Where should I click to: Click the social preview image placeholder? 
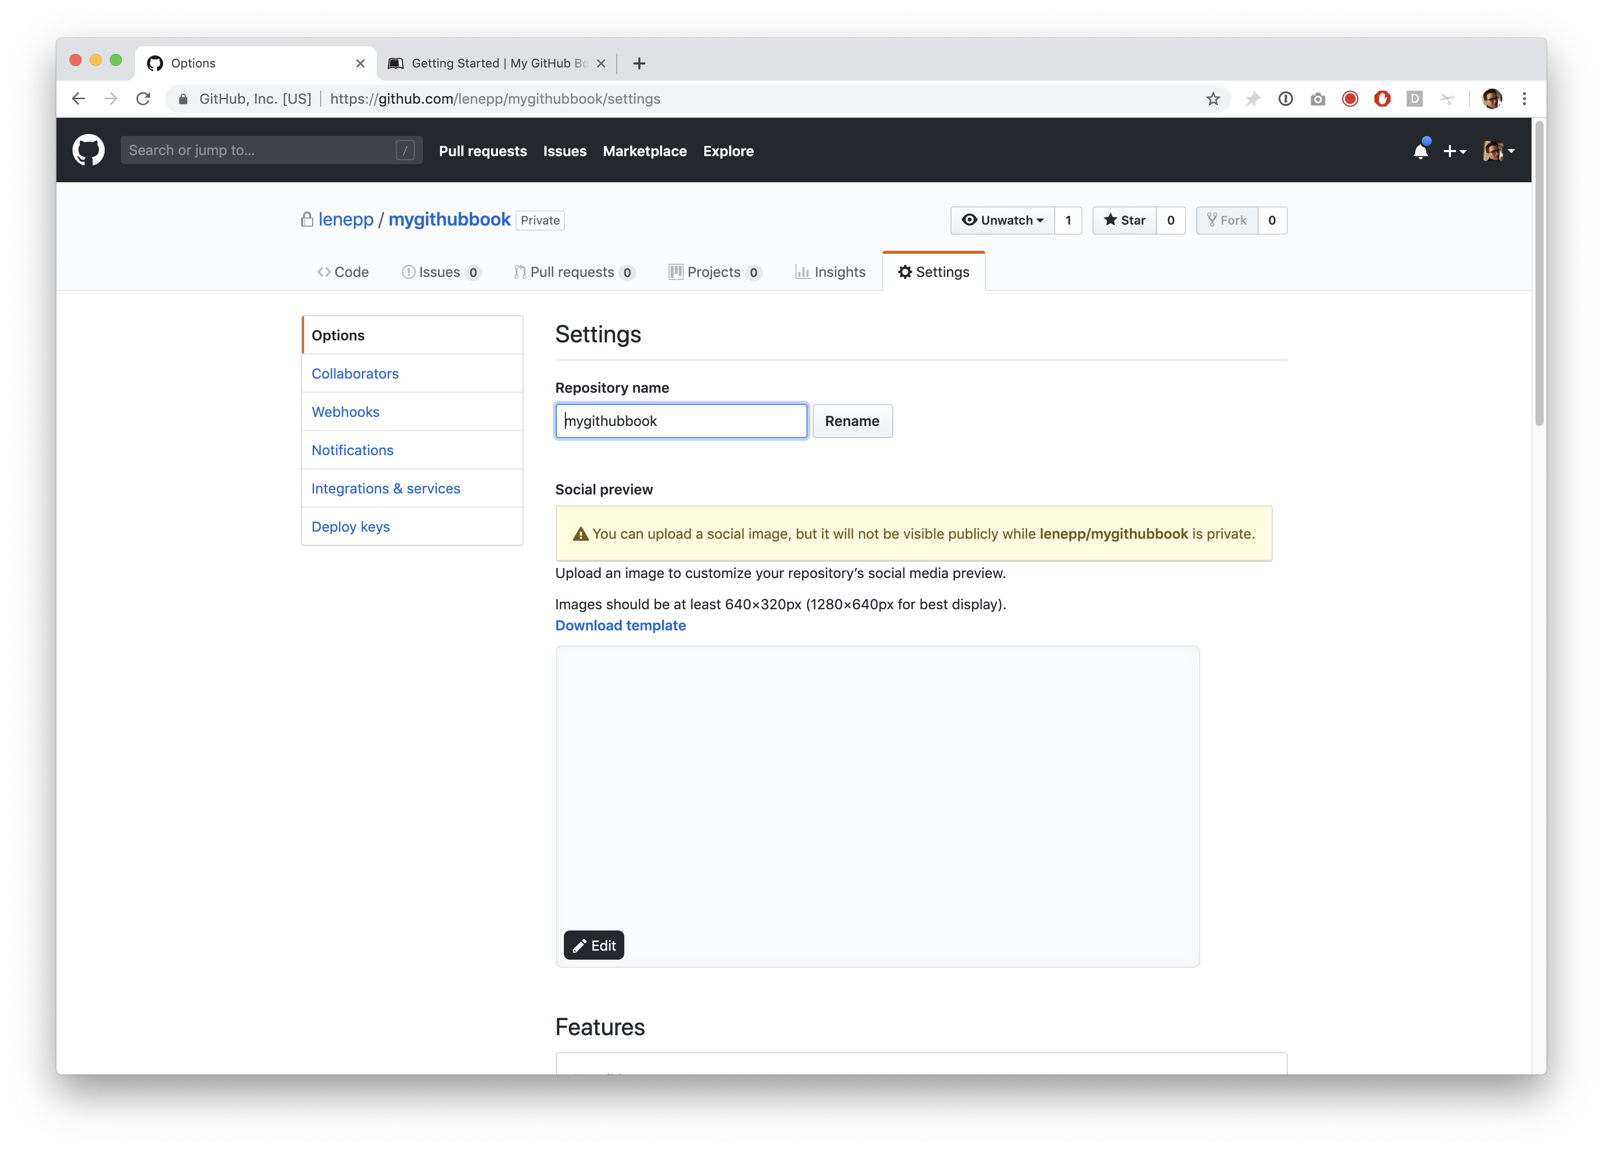[x=877, y=806]
